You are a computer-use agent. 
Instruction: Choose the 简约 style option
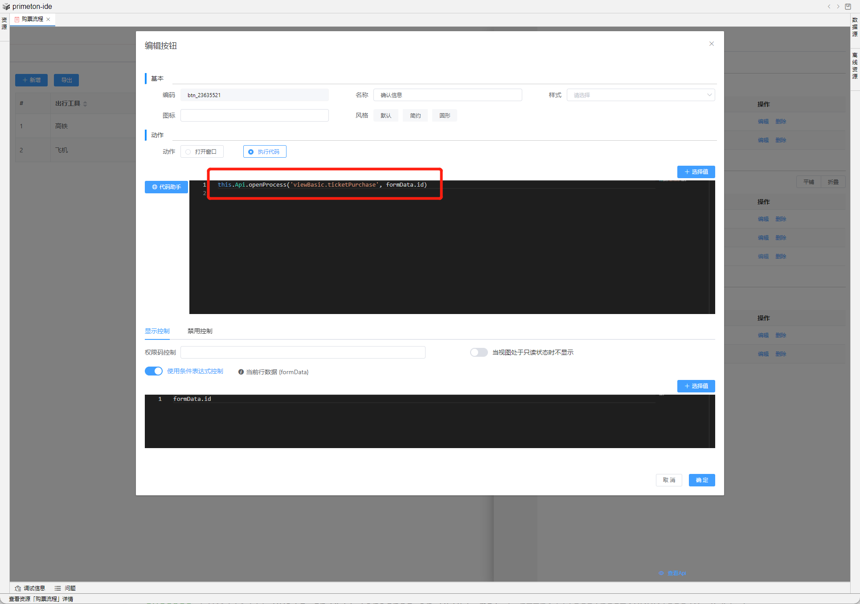[x=415, y=115]
